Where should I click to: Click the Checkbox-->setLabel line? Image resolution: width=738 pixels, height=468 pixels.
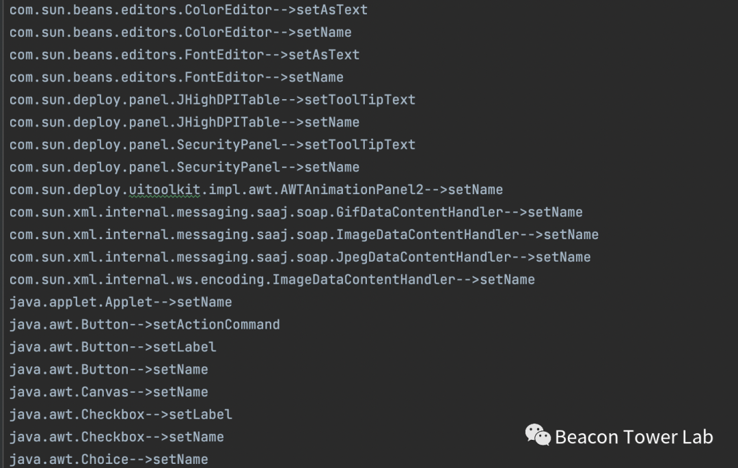pyautogui.click(x=120, y=415)
